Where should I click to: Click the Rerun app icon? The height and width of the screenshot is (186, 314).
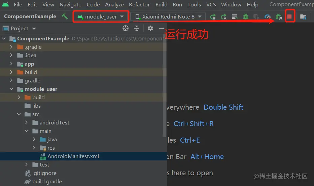click(x=213, y=17)
